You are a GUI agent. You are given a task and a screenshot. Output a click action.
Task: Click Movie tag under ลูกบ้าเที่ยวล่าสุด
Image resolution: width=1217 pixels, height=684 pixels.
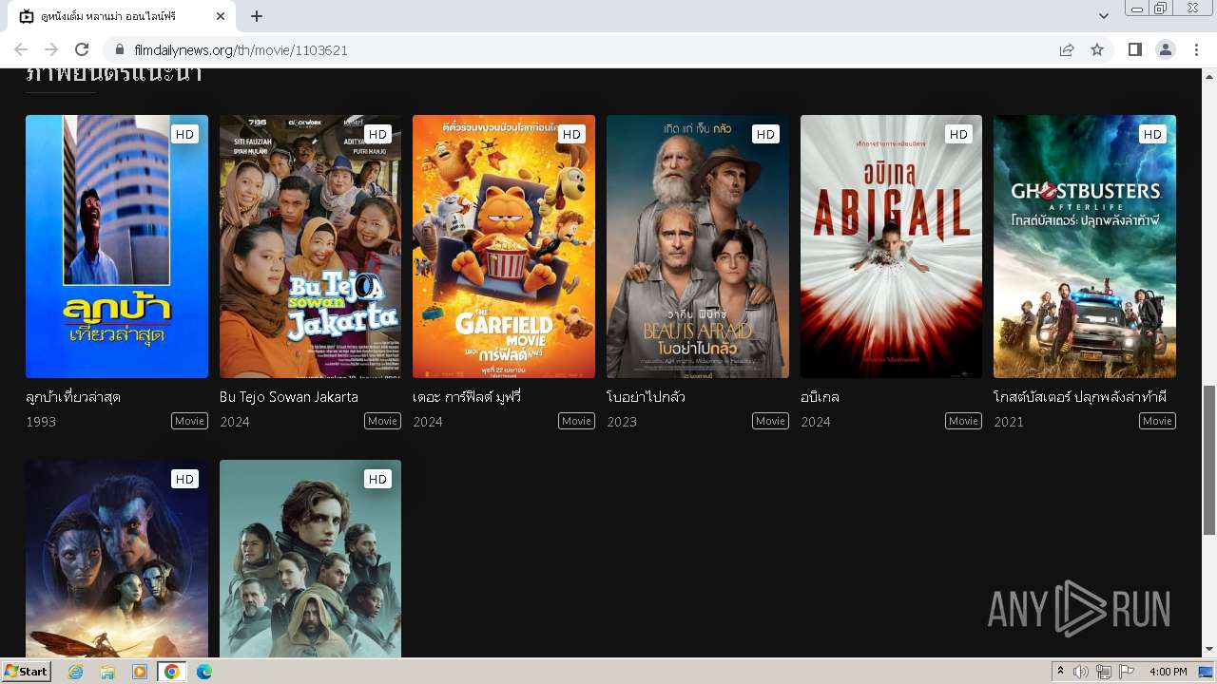coord(189,421)
